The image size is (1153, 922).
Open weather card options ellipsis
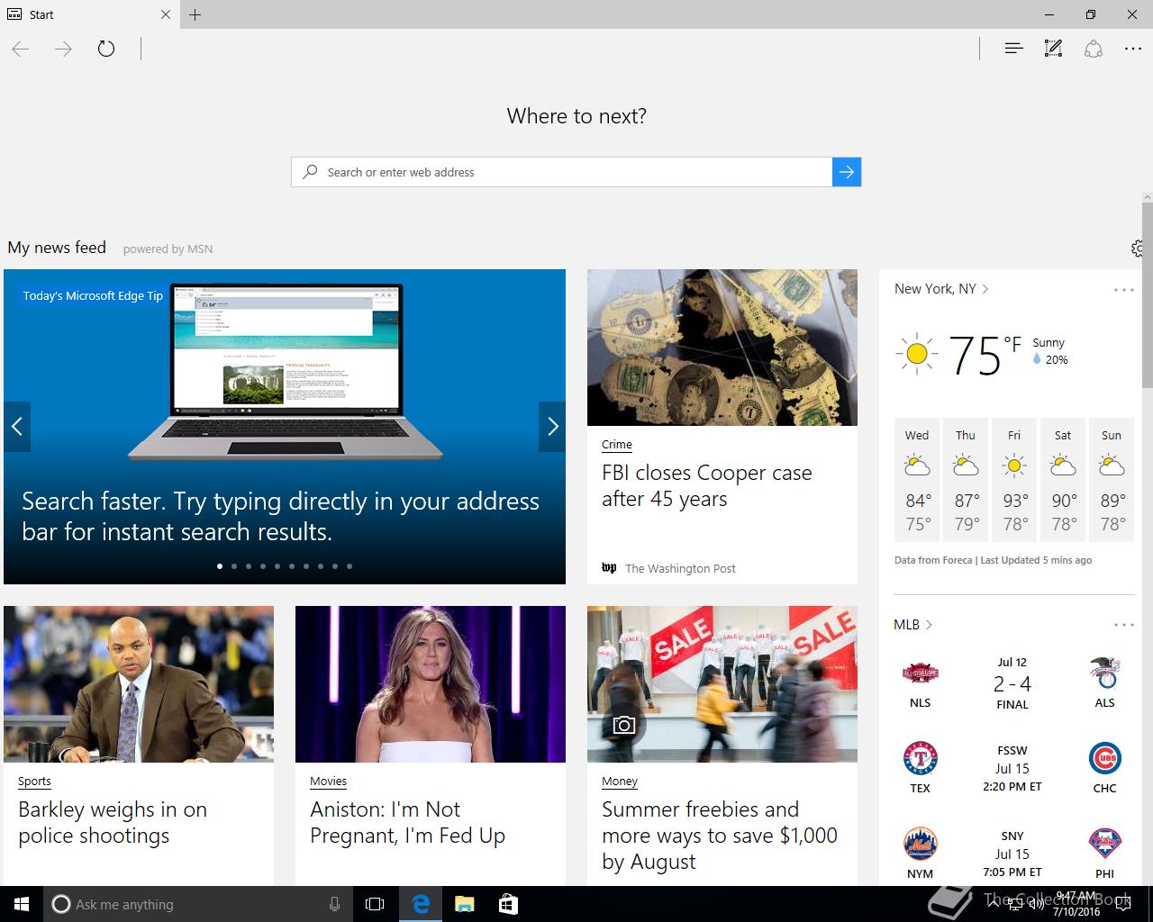(1124, 290)
